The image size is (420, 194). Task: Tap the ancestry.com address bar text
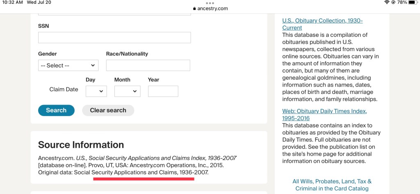point(213,9)
